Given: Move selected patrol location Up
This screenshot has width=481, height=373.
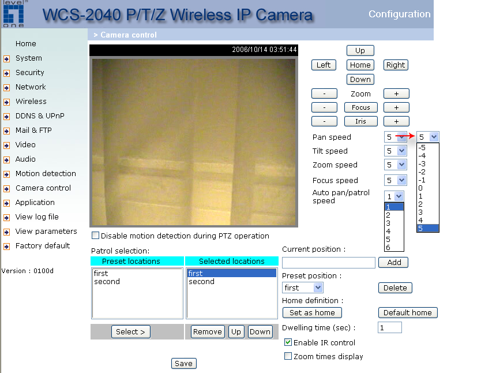Looking at the screenshot, I should pyautogui.click(x=236, y=332).
